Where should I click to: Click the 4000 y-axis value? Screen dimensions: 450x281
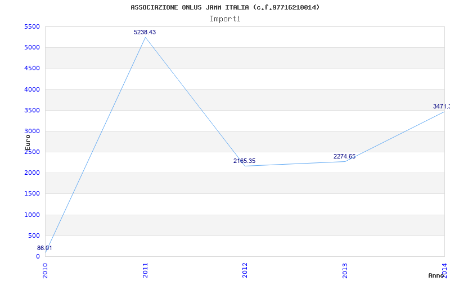click(x=32, y=89)
